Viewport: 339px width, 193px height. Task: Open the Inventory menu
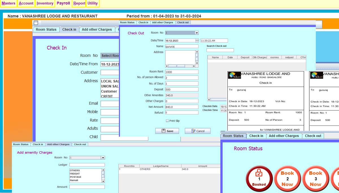tap(45, 3)
